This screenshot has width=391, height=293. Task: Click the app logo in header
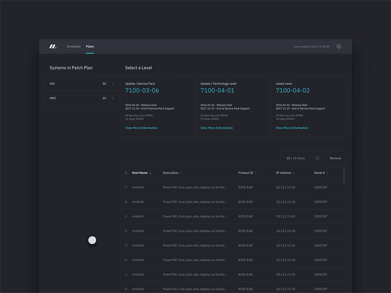(x=53, y=46)
